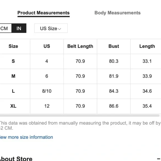Click the US Size dropdown chevron arrow
161x161 pixels.
(59, 29)
